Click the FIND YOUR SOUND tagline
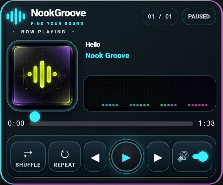The width and height of the screenshot is (223, 185). 57,23
